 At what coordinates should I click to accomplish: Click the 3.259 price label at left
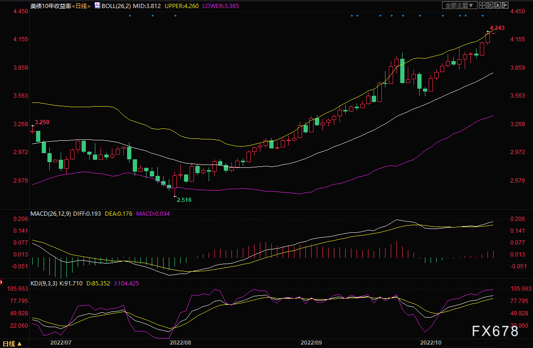(x=42, y=122)
